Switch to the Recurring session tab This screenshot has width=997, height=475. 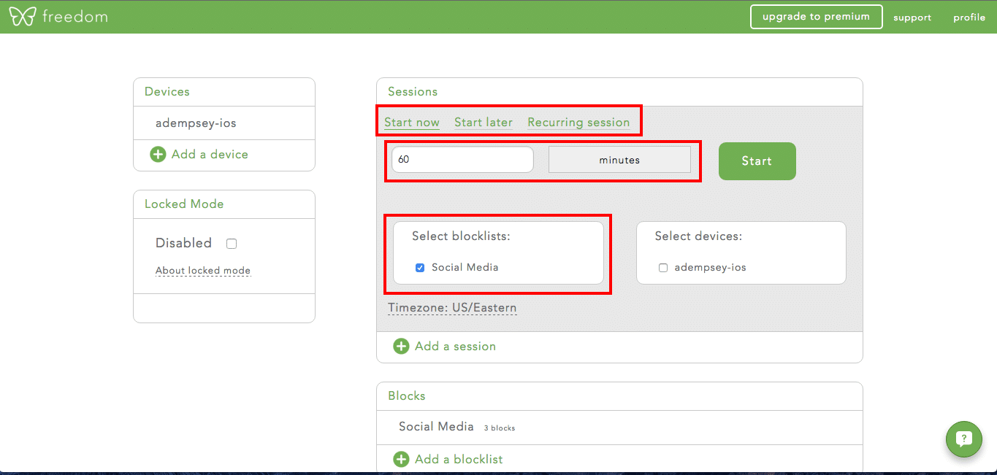pos(578,123)
